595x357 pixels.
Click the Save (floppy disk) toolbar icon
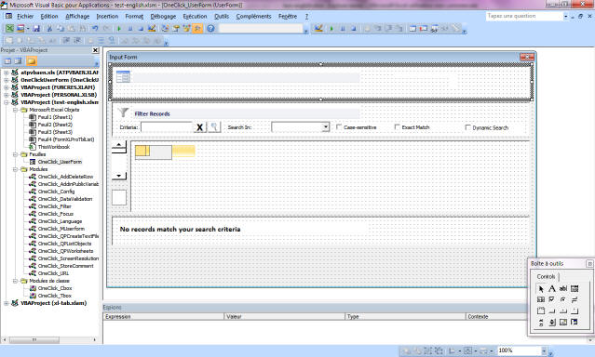pos(36,29)
